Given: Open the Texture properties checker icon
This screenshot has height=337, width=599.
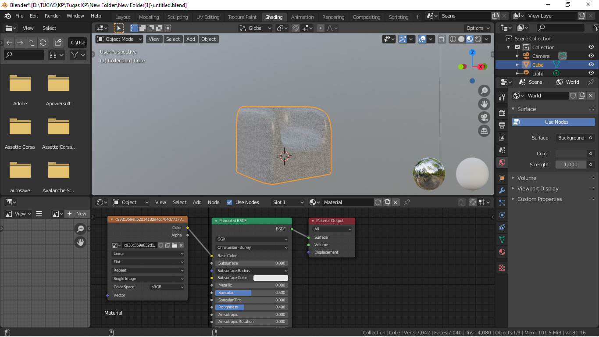Looking at the screenshot, I should coord(502,267).
